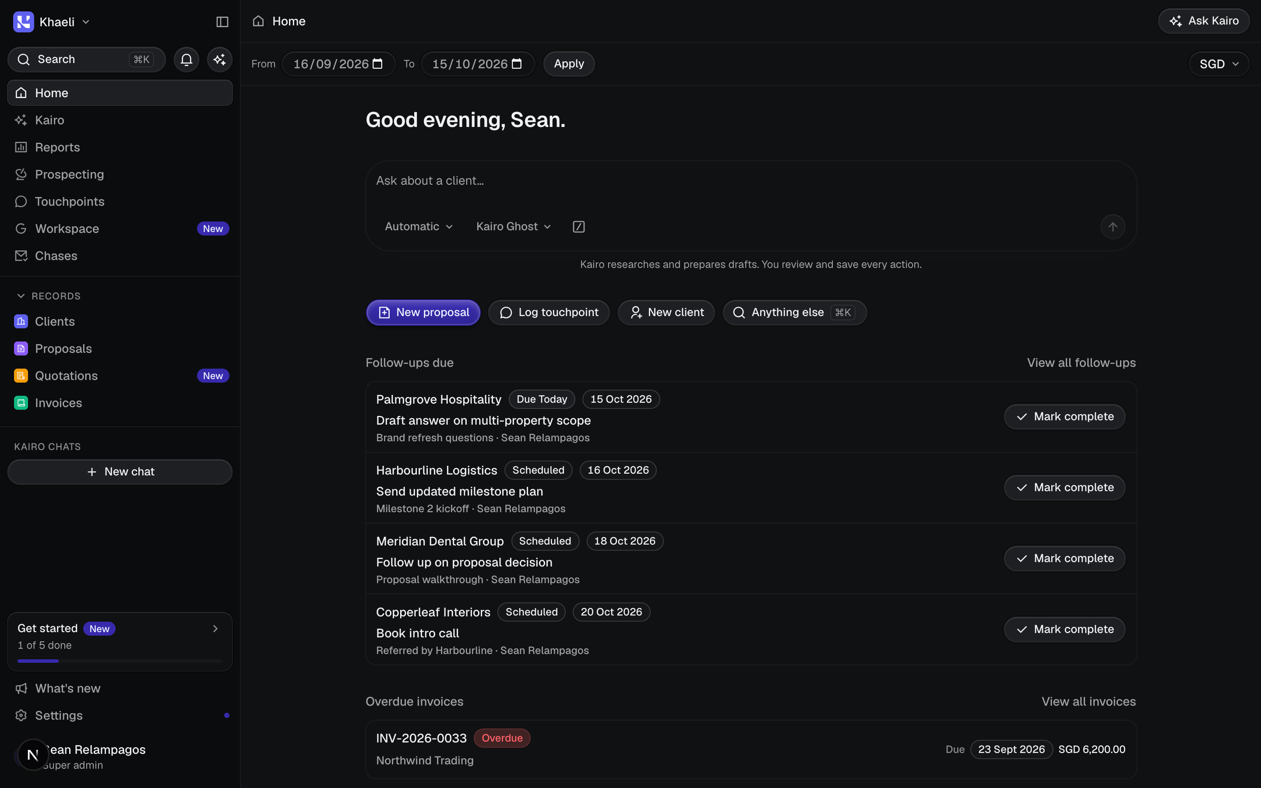Open notifications bell icon
Image resolution: width=1261 pixels, height=788 pixels.
187,60
